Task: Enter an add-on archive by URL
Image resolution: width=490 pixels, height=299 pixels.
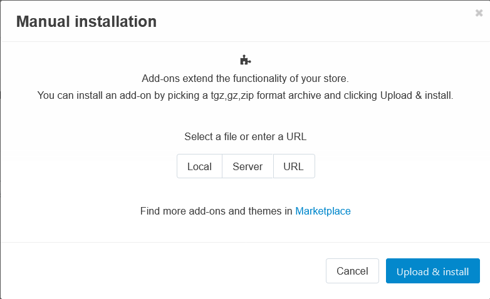Action: pyautogui.click(x=293, y=166)
